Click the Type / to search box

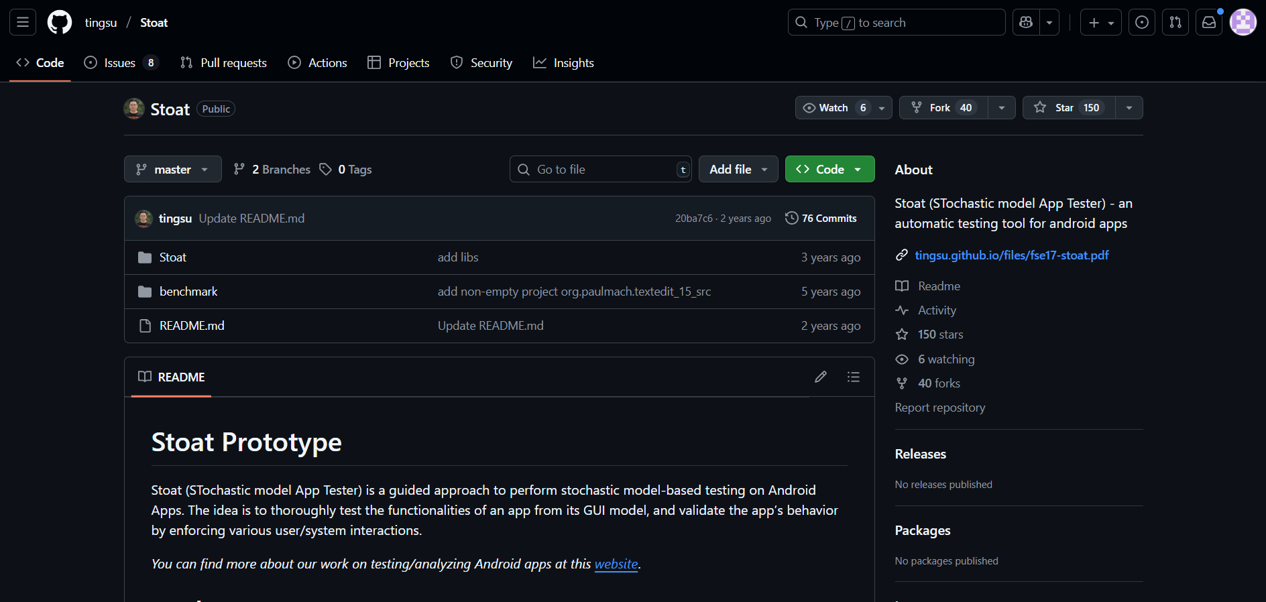[897, 22]
